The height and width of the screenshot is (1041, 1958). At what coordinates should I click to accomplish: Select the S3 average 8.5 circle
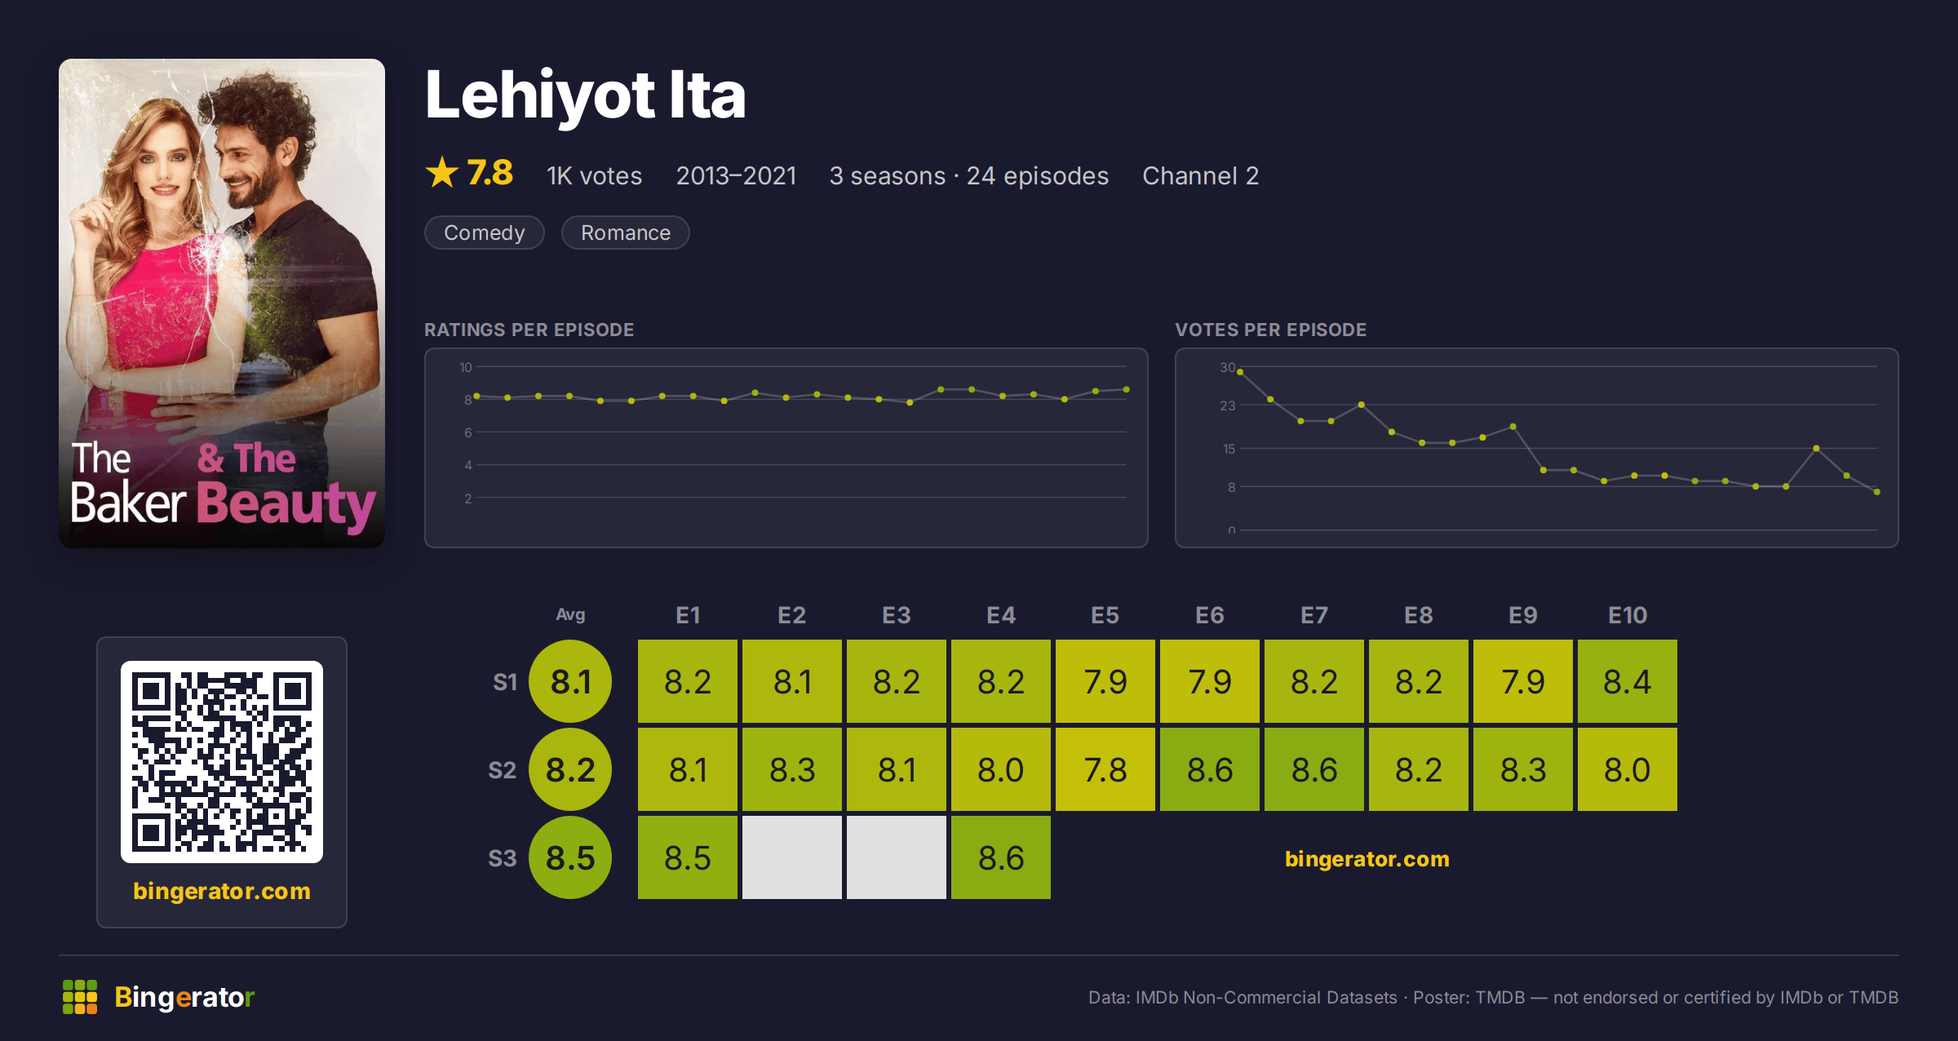pos(570,857)
